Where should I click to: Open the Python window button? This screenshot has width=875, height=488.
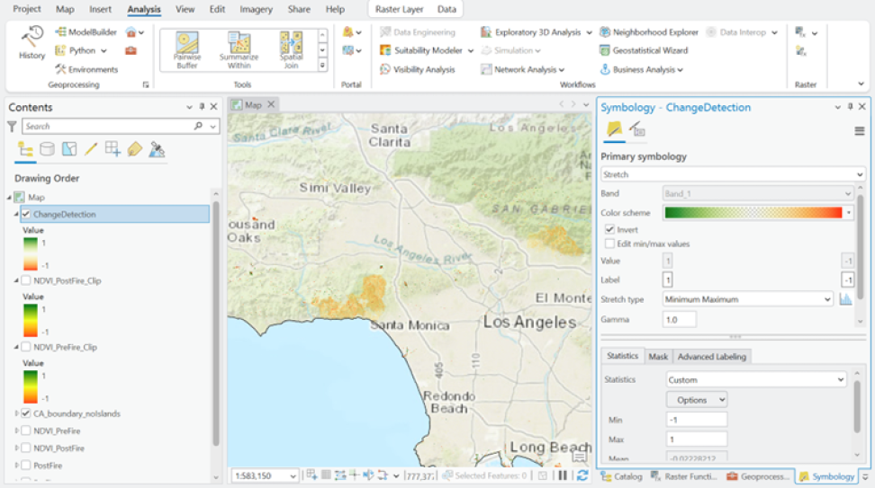(x=80, y=50)
